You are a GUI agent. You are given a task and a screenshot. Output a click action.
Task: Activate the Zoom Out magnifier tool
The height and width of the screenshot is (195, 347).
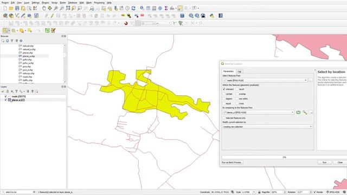[x=62, y=8]
